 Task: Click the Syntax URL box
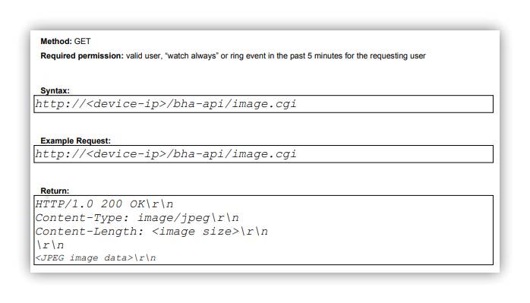(x=263, y=104)
